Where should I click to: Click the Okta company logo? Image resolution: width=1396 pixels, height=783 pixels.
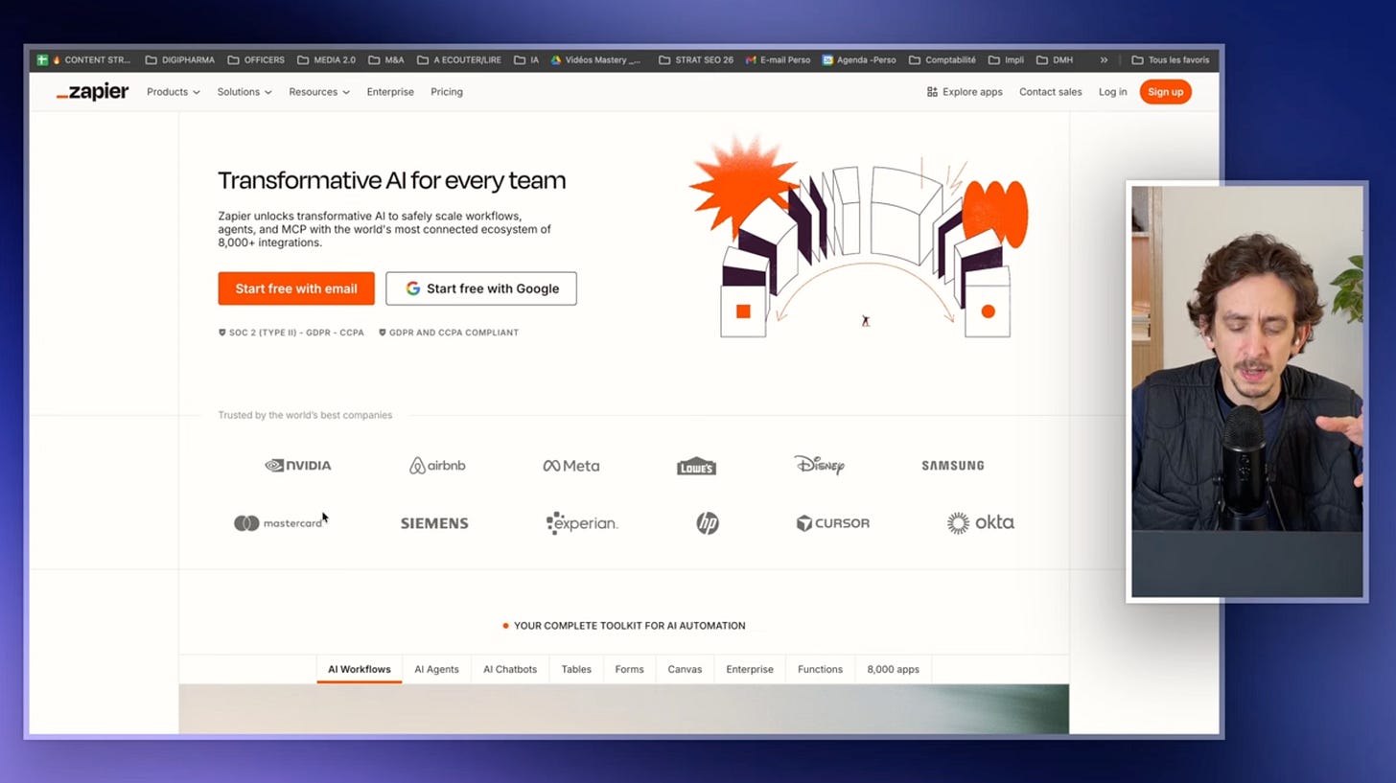(x=980, y=522)
